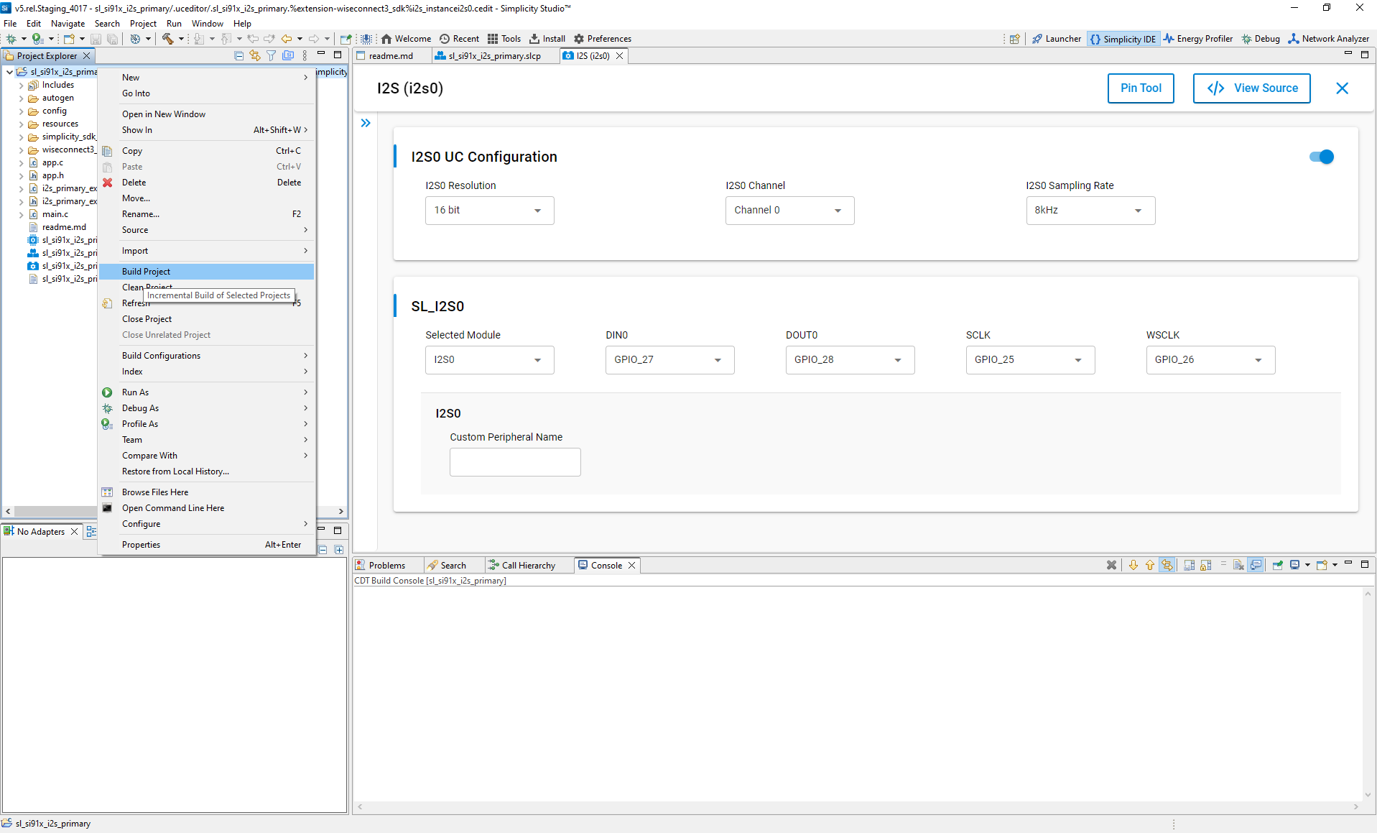Select Build Project from the context menu
Image resolution: width=1377 pixels, height=833 pixels.
147,272
